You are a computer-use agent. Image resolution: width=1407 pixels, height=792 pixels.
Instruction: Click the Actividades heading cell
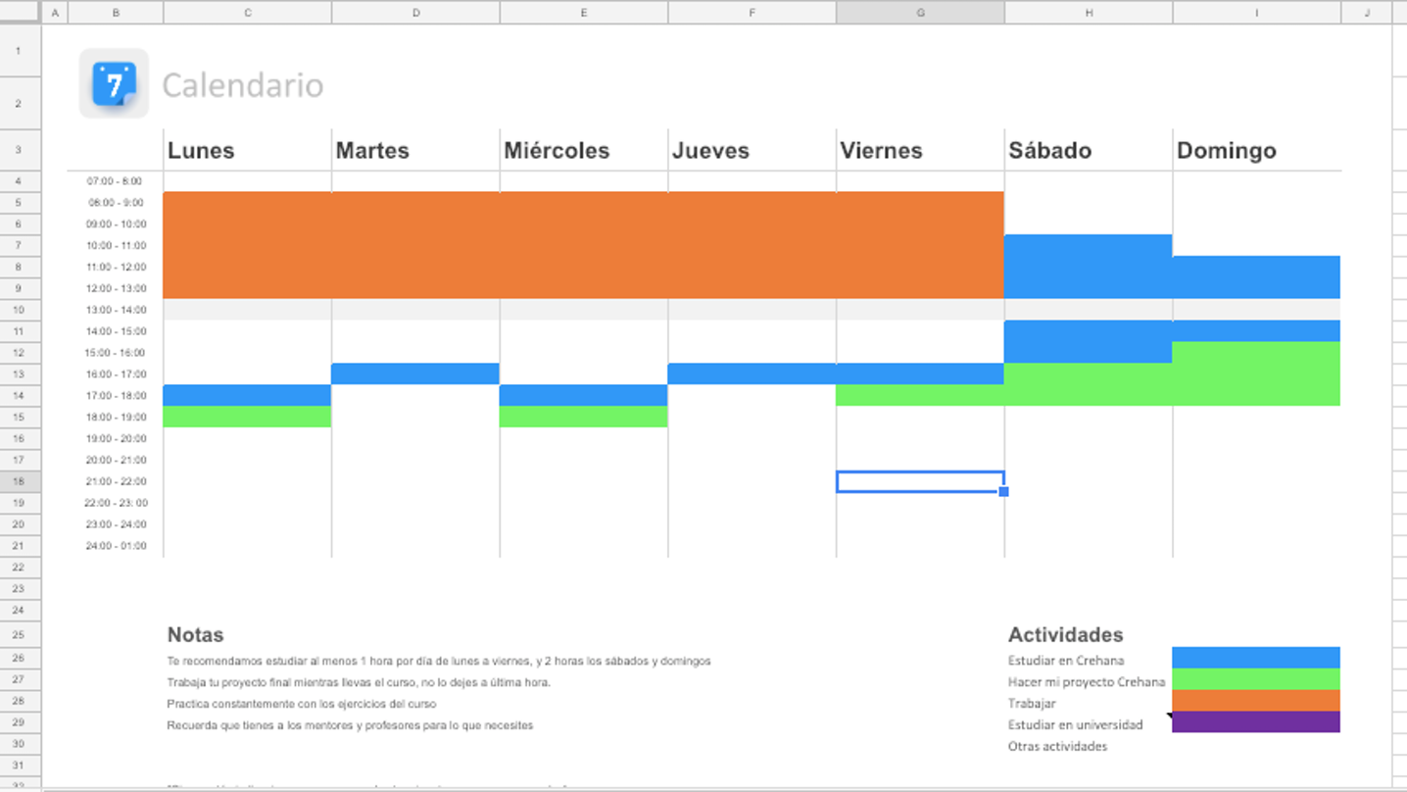(1065, 635)
